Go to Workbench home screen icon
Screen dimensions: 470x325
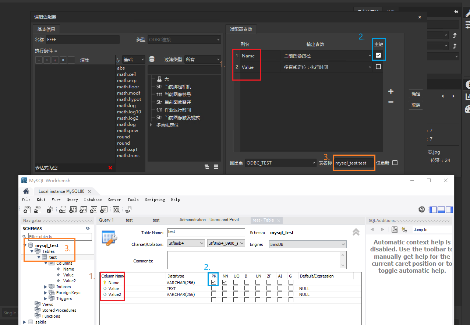click(26, 191)
